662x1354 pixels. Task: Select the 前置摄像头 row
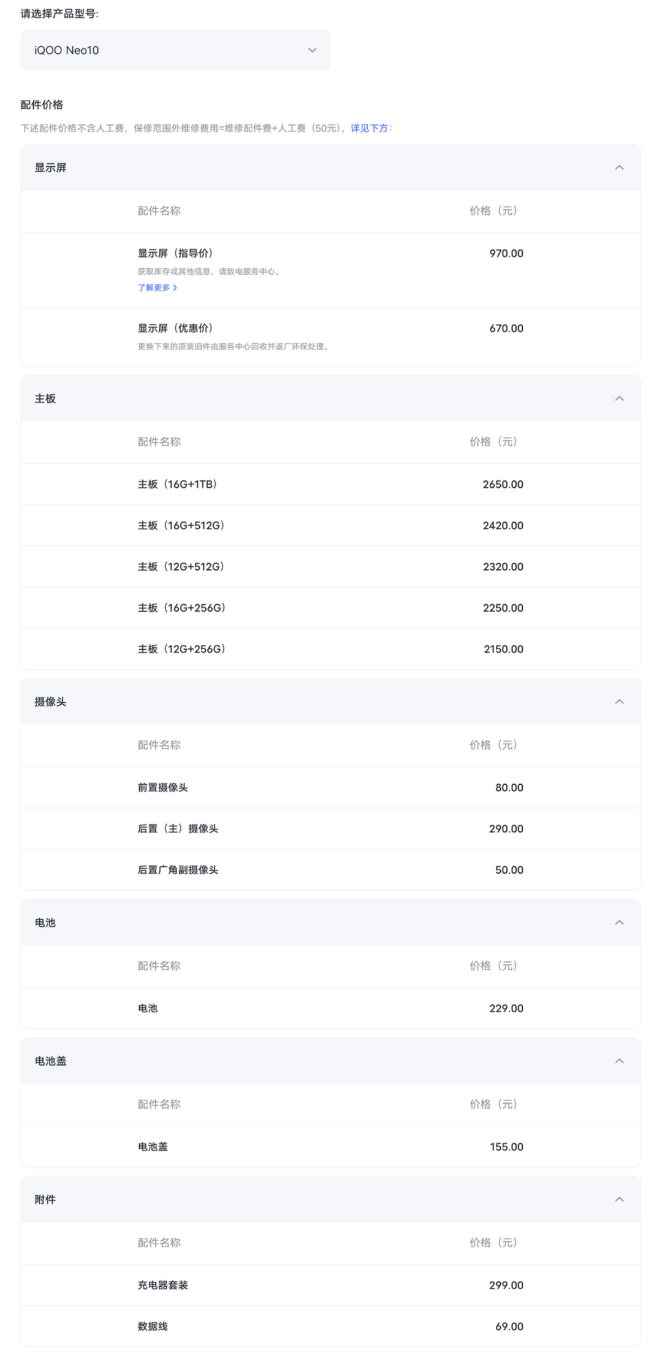pyautogui.click(x=330, y=787)
